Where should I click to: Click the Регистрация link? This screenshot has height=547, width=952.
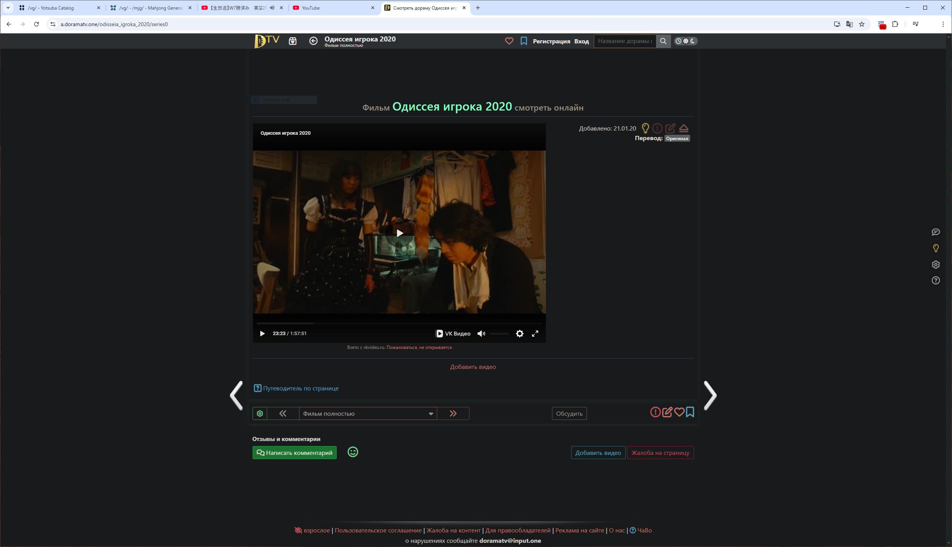pos(551,41)
